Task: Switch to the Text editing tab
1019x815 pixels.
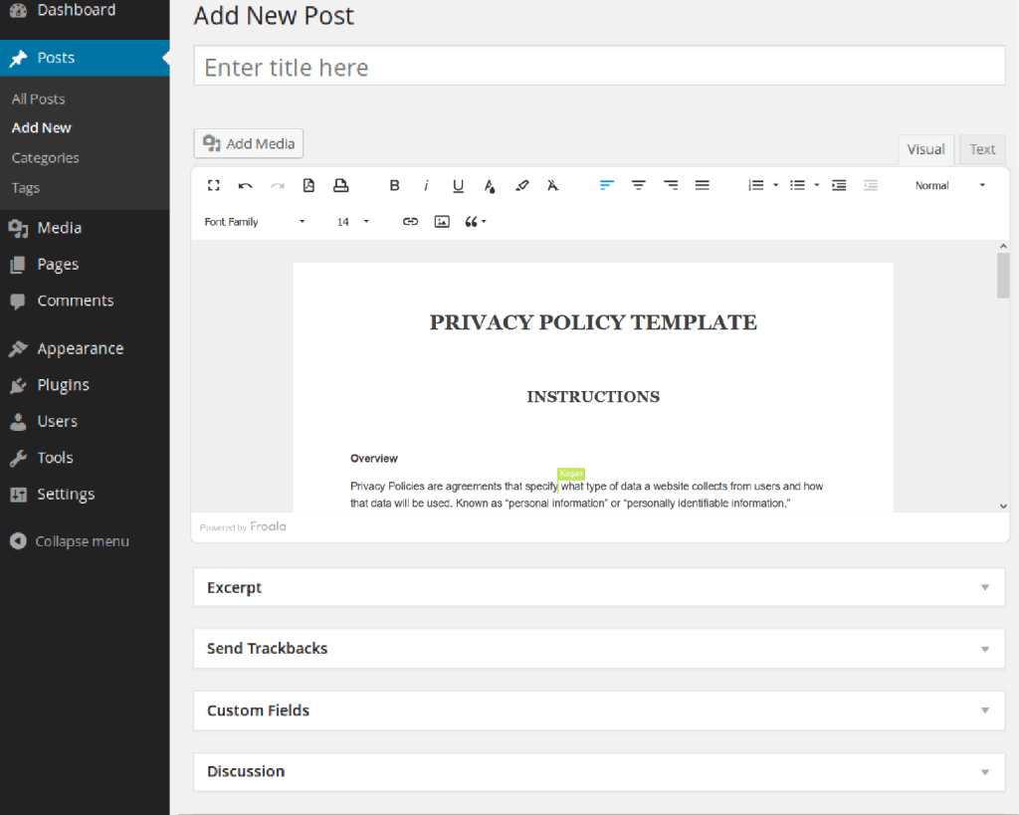Action: 982,149
